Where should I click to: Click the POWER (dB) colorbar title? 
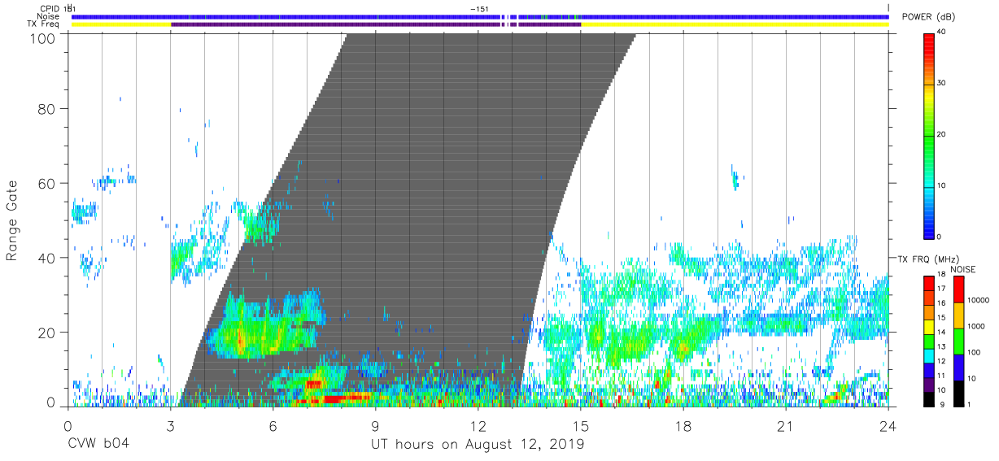(929, 17)
